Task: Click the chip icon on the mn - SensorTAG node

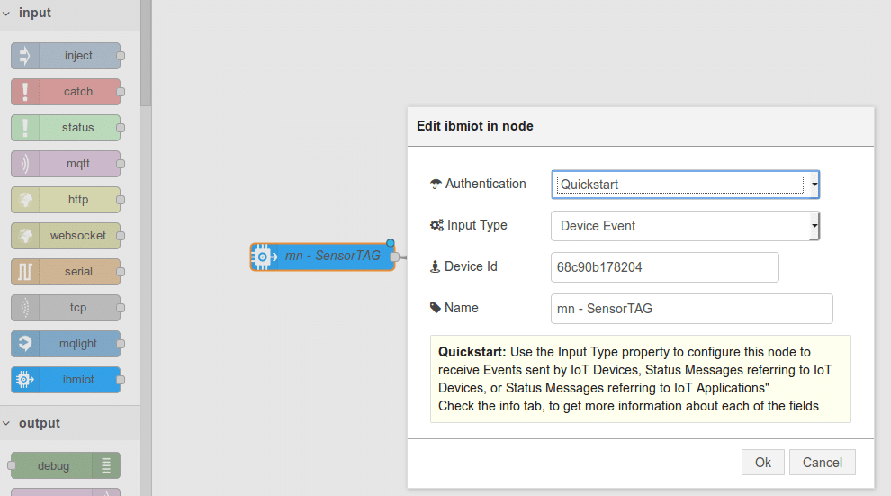Action: pos(264,257)
